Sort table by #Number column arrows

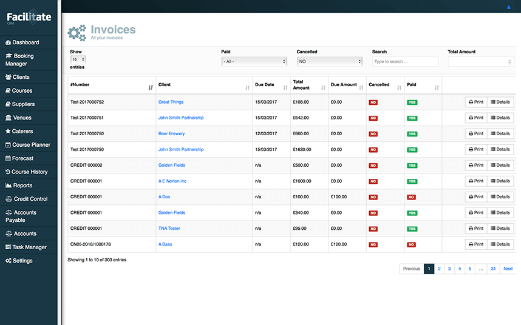pos(151,87)
